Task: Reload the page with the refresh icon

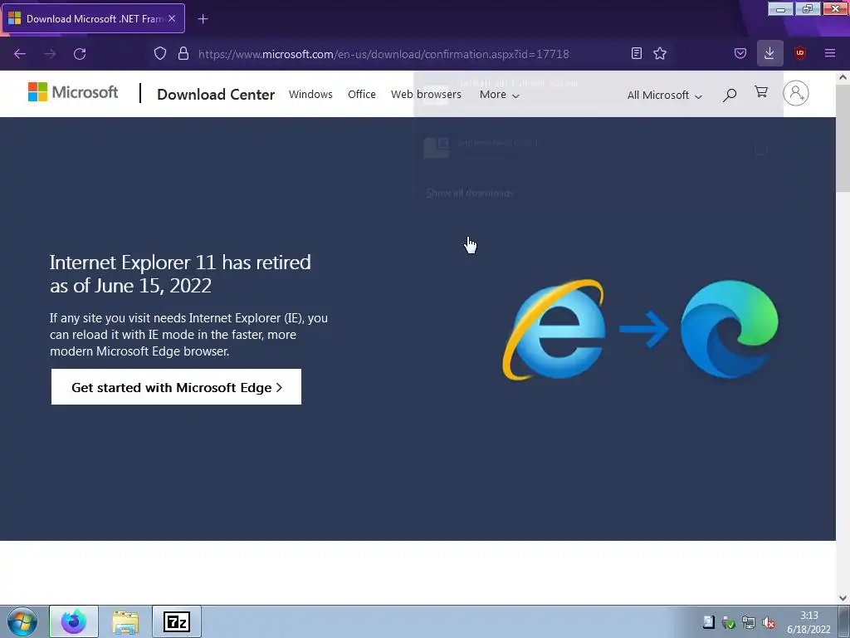Action: (x=80, y=54)
